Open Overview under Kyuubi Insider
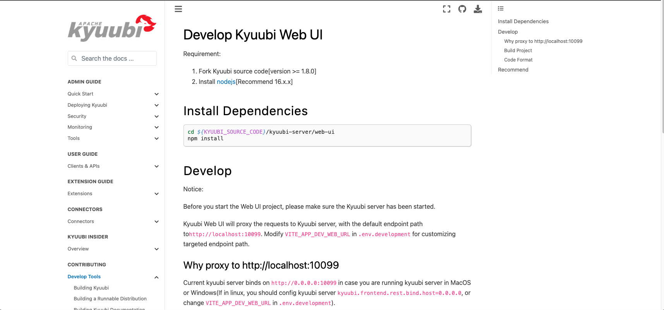Screen dimensions: 664x310 pos(78,249)
